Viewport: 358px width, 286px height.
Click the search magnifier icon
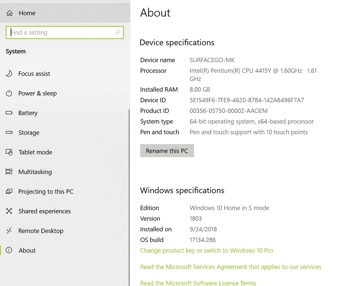tap(118, 32)
